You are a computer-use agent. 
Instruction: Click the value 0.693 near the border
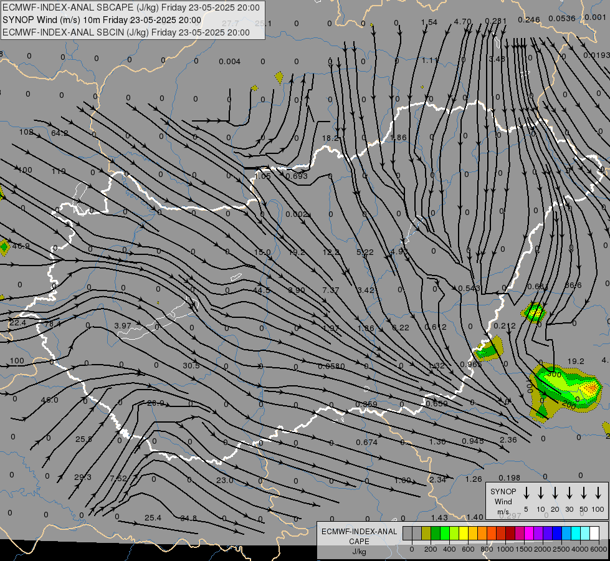pyautogui.click(x=297, y=176)
